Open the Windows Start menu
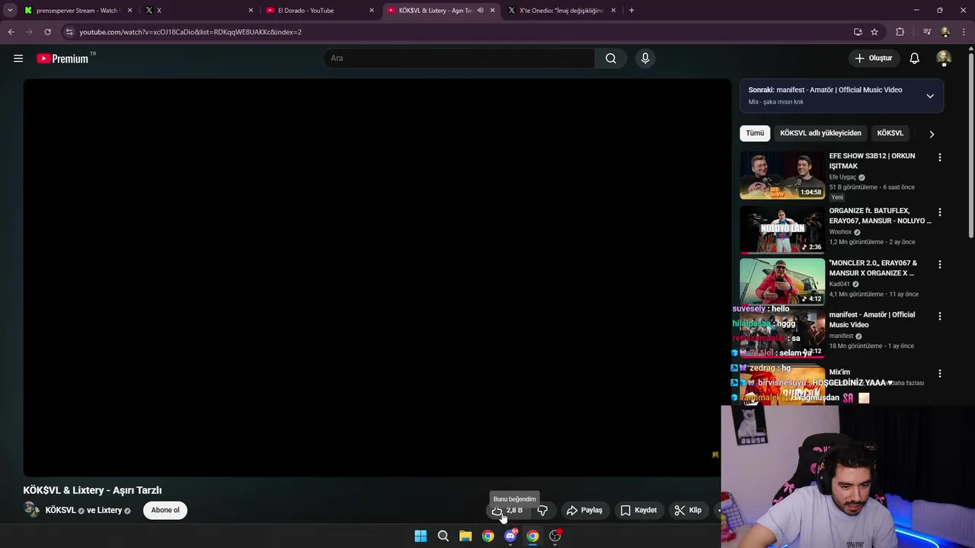This screenshot has width=975, height=548. [420, 536]
